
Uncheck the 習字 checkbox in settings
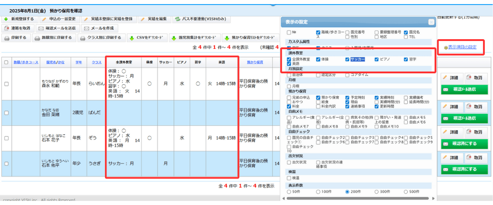pos(406,59)
